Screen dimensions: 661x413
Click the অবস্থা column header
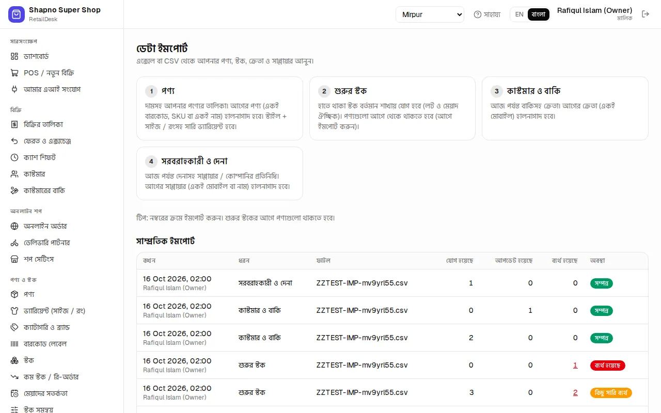tap(597, 261)
